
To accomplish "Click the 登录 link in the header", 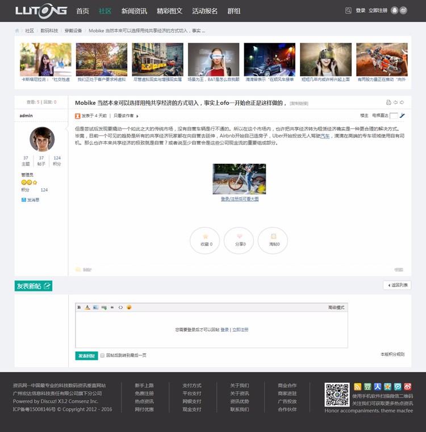I will [x=360, y=10].
